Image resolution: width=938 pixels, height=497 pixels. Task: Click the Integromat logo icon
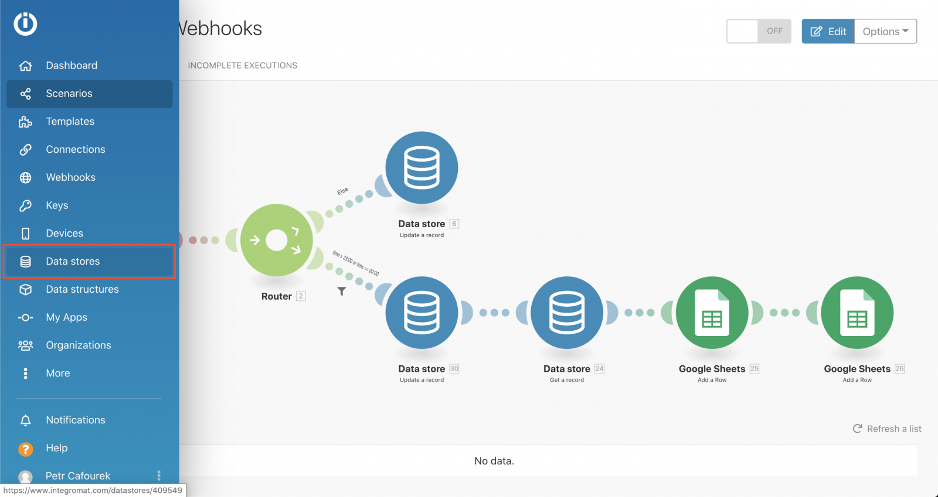(x=25, y=24)
